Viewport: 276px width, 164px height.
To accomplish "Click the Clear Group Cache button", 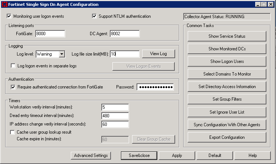I will pyautogui.click(x=154, y=139).
